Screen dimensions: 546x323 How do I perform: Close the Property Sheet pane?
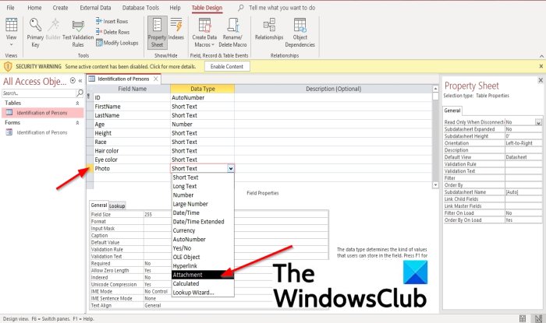coord(541,80)
